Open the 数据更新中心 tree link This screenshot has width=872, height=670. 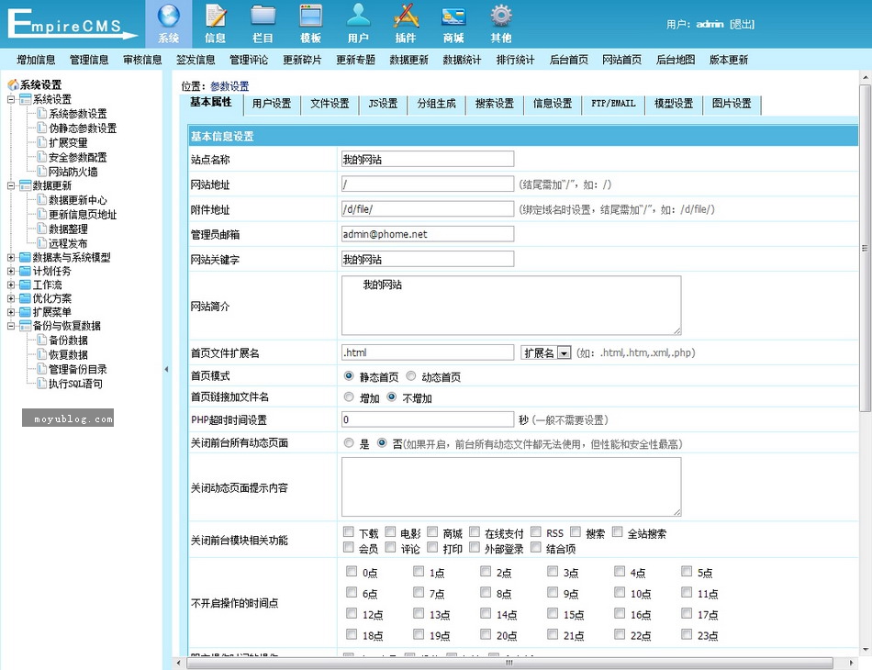coord(78,200)
